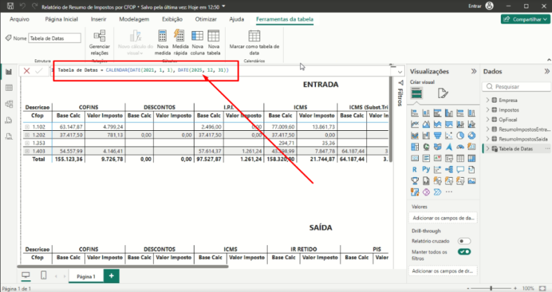
Task: Insert a clustered column chart visual
Action: coord(449,113)
